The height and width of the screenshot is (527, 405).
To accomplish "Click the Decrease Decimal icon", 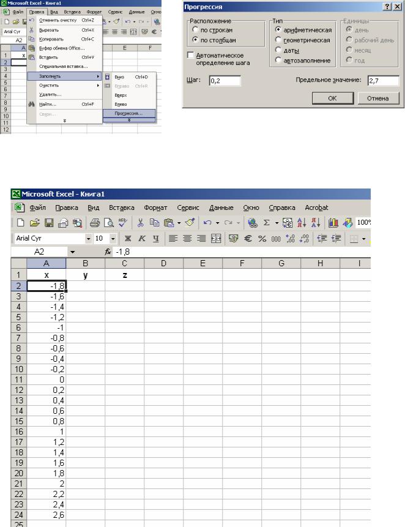I will click(304, 239).
